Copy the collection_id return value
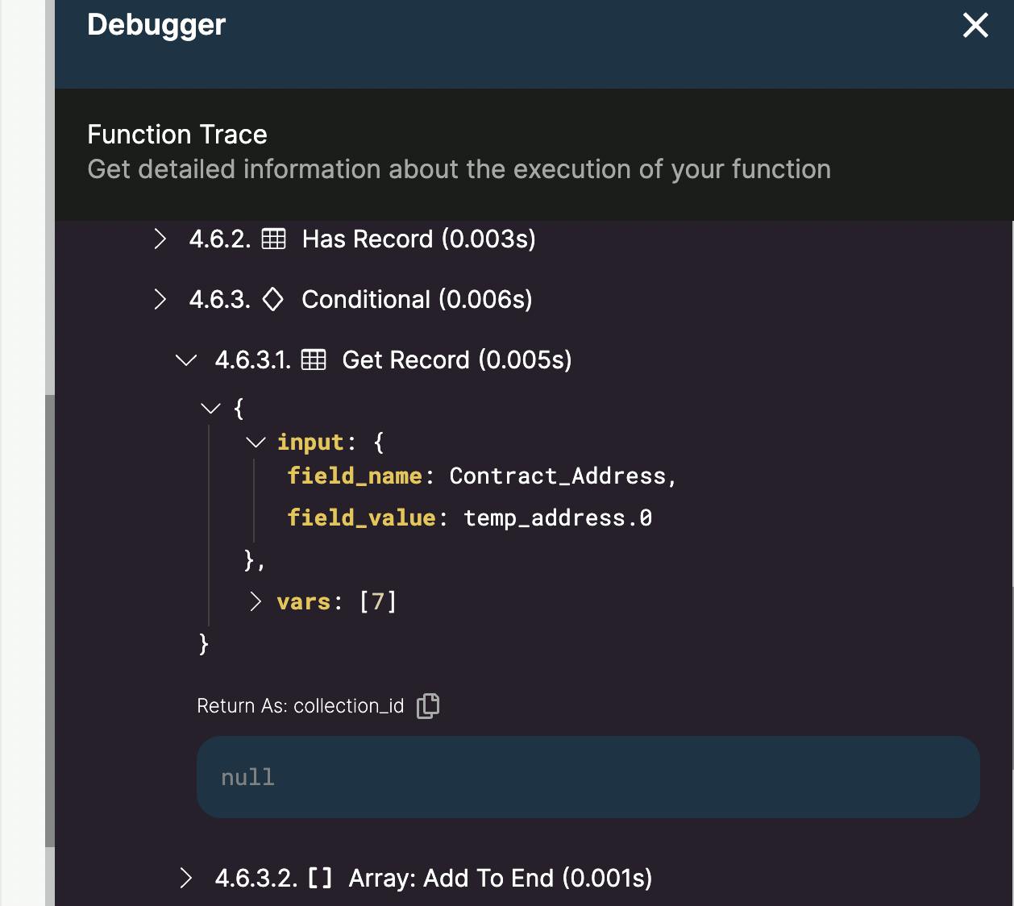 coord(428,705)
